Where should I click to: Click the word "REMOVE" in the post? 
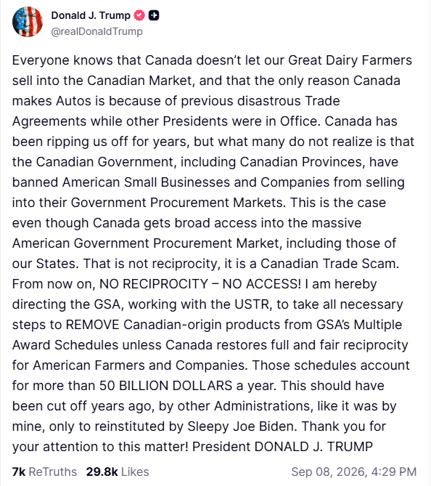(x=92, y=325)
